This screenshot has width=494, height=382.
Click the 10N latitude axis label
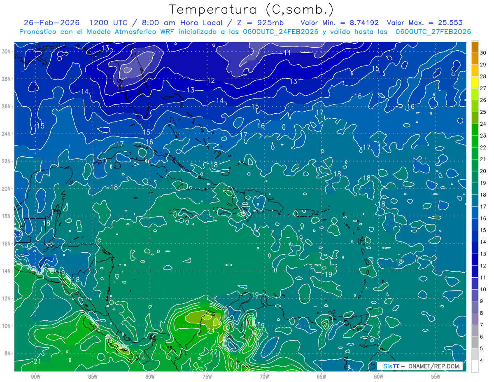7,326
